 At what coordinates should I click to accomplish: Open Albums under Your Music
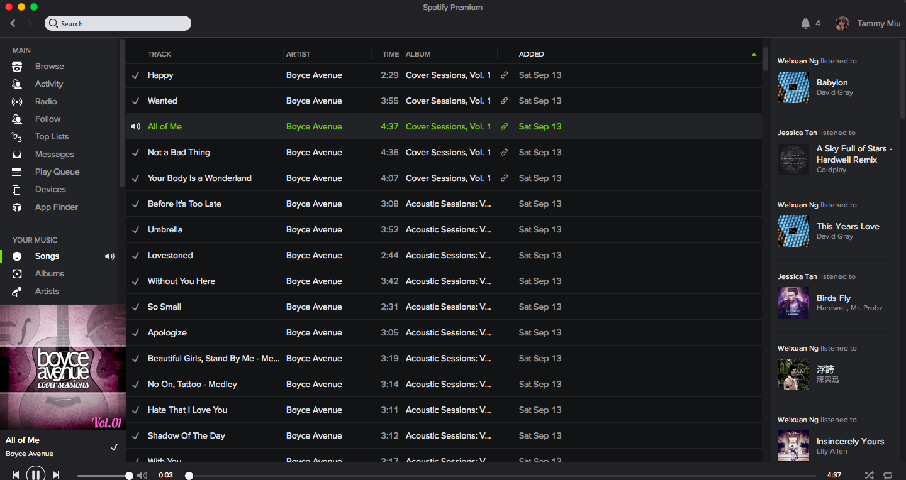coord(50,273)
